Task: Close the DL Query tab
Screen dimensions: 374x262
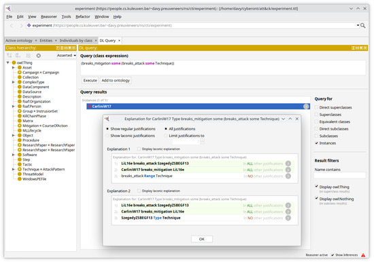Action: (119, 41)
